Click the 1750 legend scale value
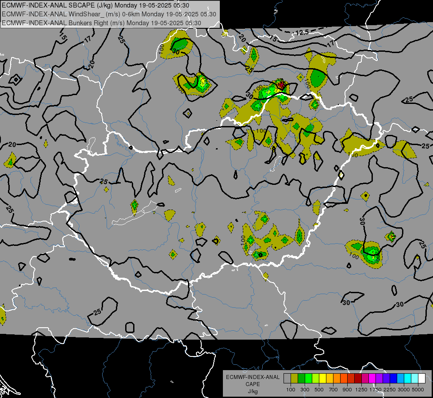The image size is (433, 398). click(376, 390)
